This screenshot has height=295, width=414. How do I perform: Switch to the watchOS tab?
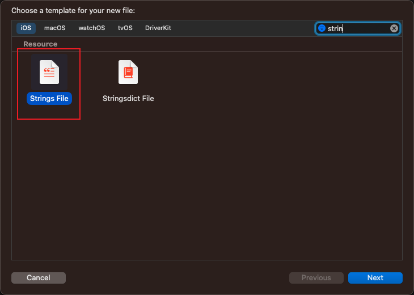92,28
